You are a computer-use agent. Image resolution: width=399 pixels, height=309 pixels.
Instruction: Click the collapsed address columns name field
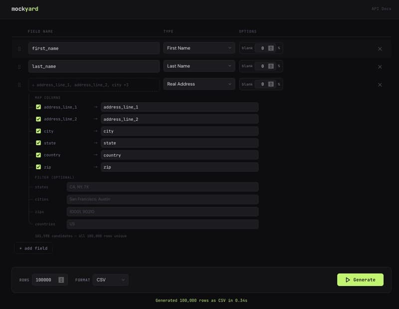[x=94, y=85]
